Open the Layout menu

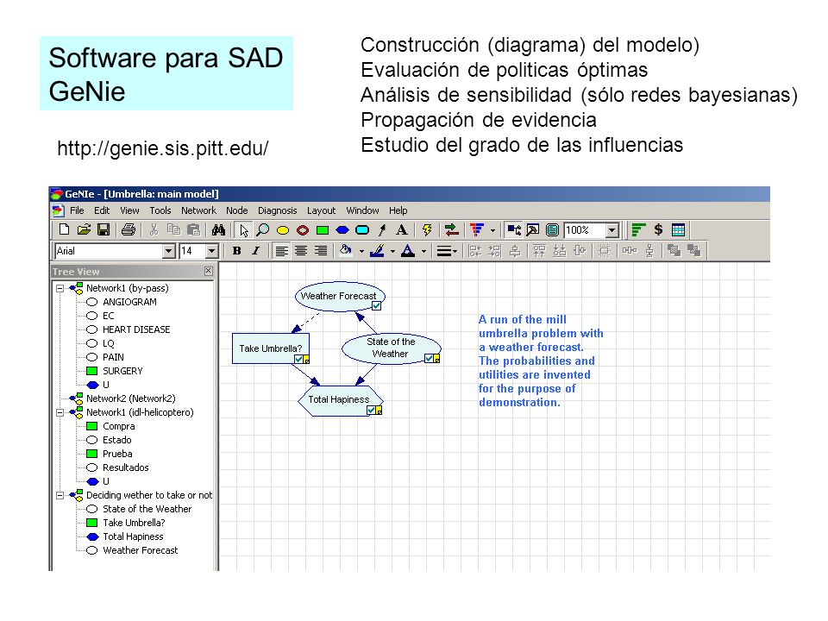[321, 210]
